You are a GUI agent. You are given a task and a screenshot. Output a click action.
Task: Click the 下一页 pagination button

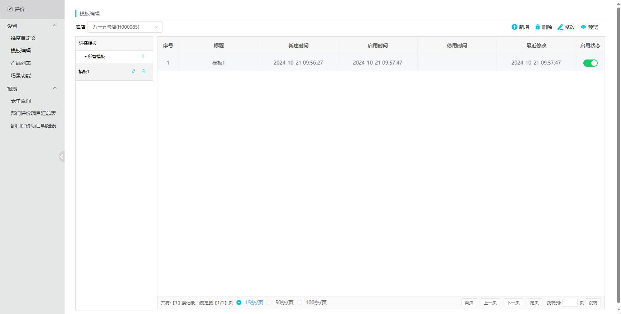click(x=513, y=303)
